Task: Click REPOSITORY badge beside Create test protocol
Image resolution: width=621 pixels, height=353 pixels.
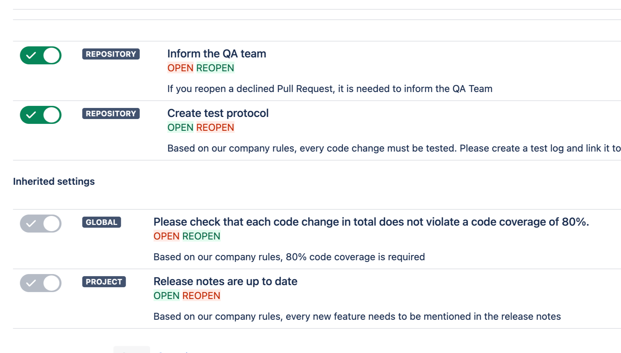Action: tap(111, 114)
